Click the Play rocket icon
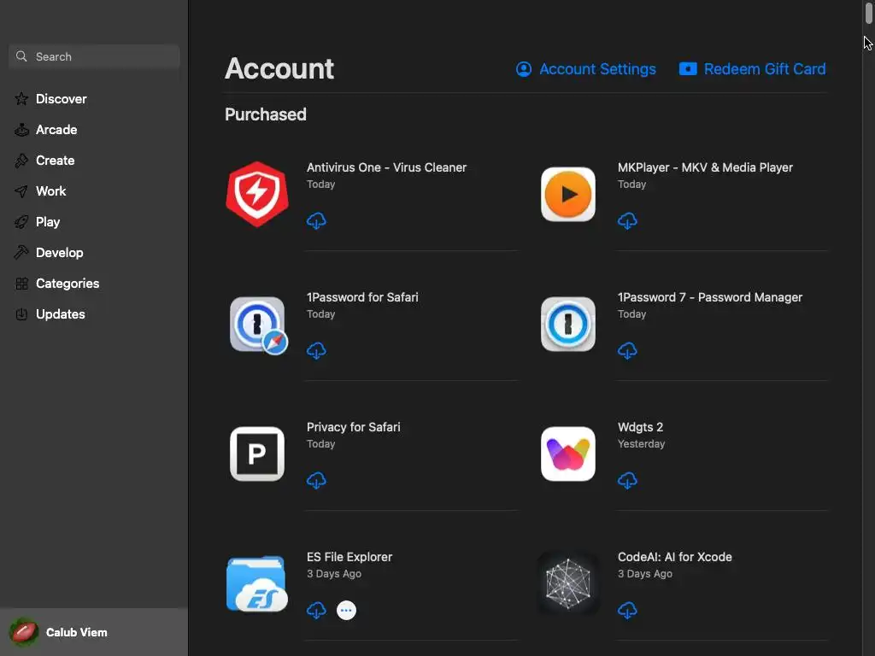Viewport: 875px width, 656px height. (x=21, y=222)
